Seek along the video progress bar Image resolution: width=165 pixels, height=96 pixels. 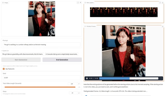click(129, 78)
